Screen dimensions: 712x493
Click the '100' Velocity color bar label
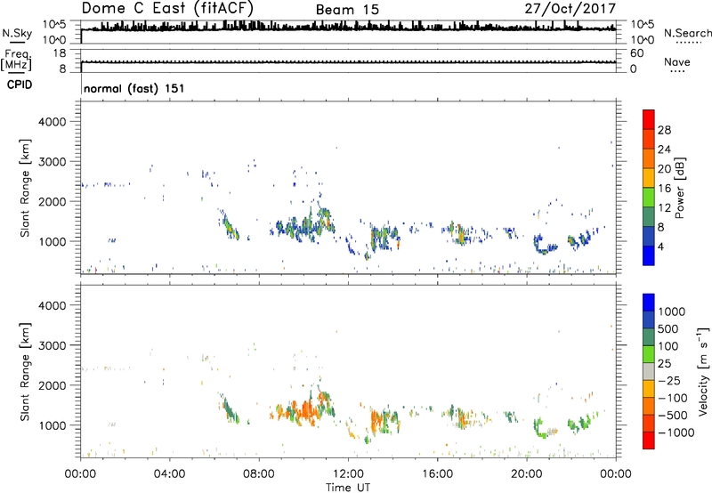pyautogui.click(x=668, y=346)
